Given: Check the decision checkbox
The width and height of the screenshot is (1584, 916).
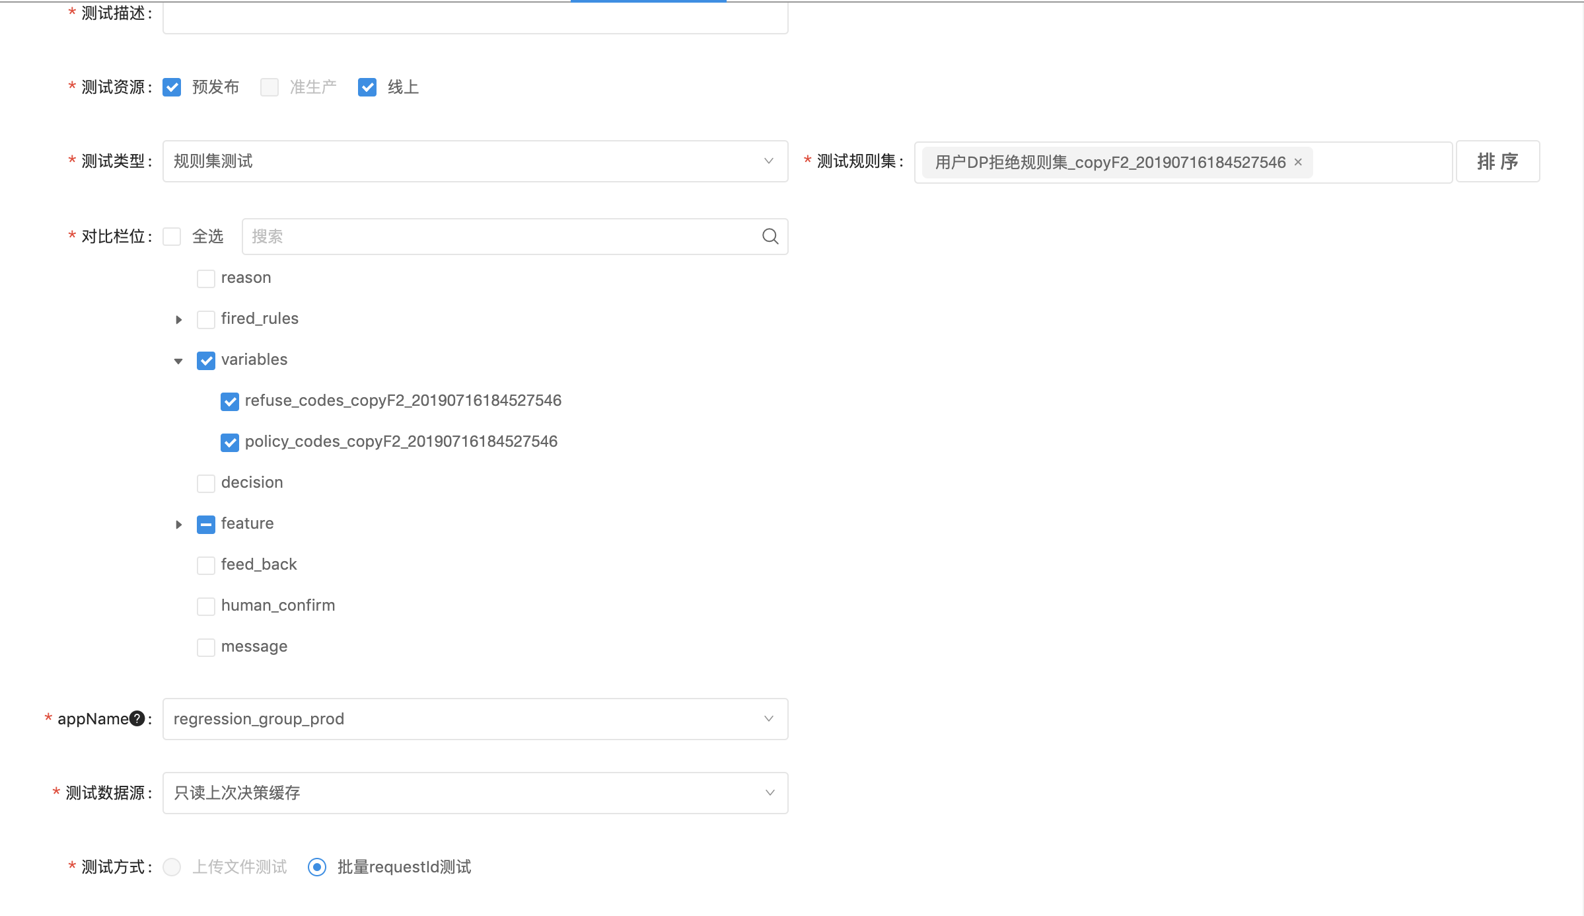Looking at the screenshot, I should pos(206,483).
